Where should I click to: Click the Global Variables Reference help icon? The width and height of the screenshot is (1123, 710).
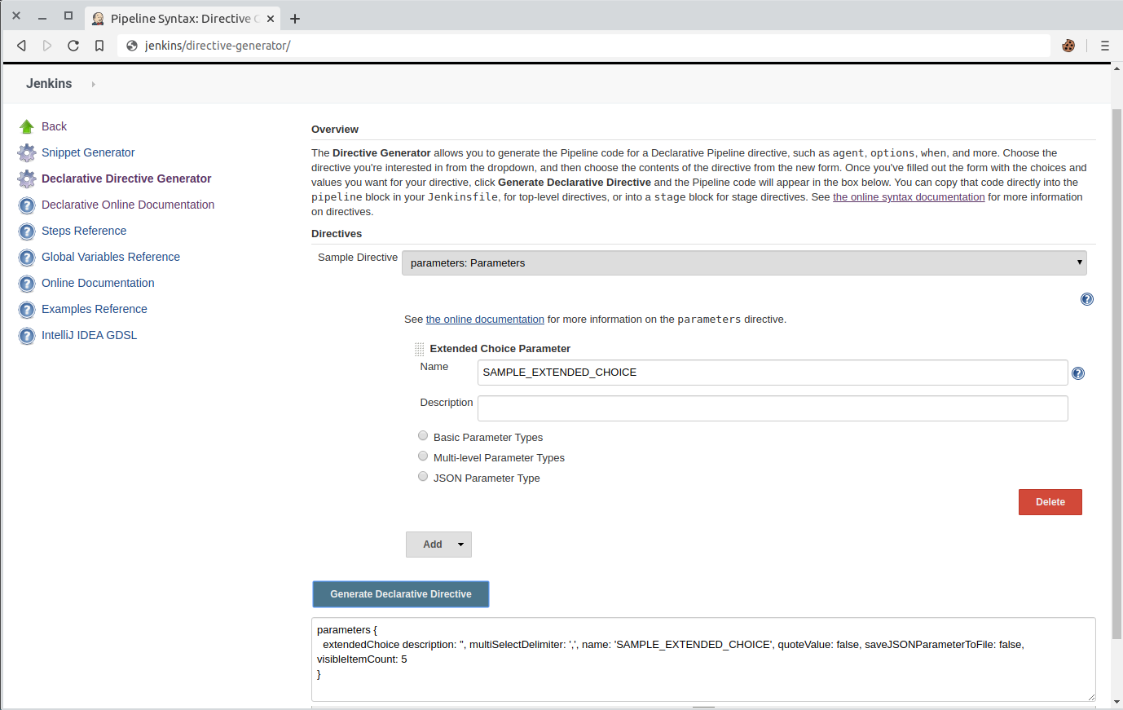coord(27,258)
